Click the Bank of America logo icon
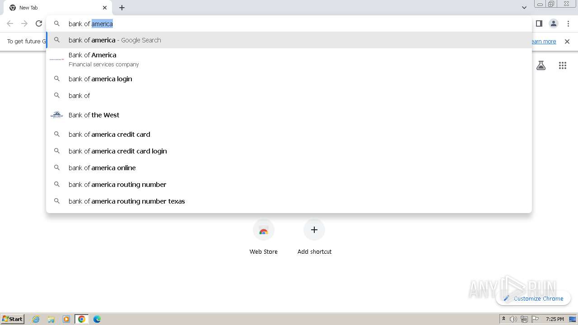Viewport: 578px width, 325px height. click(x=57, y=59)
